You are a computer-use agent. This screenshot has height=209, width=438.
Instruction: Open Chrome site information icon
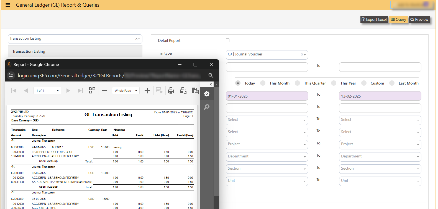coord(11,75)
